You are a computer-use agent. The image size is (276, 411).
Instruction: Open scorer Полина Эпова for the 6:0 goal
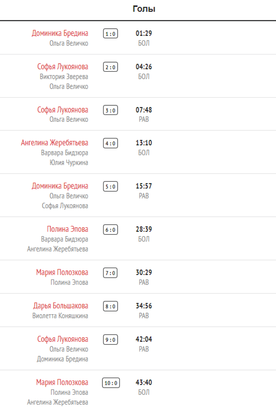(68, 229)
